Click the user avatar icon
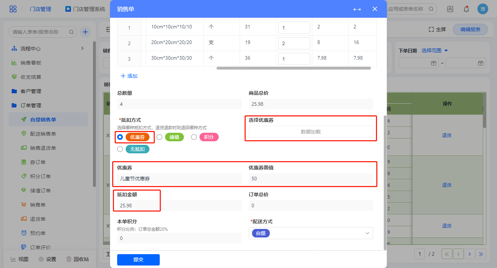The width and height of the screenshot is (497, 268). 483,9
